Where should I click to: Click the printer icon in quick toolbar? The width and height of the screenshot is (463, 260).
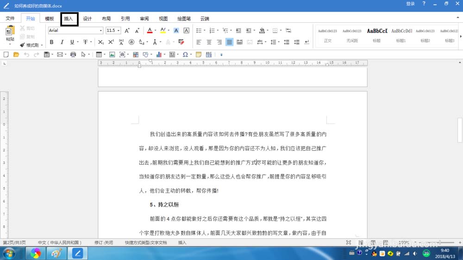[x=73, y=55]
